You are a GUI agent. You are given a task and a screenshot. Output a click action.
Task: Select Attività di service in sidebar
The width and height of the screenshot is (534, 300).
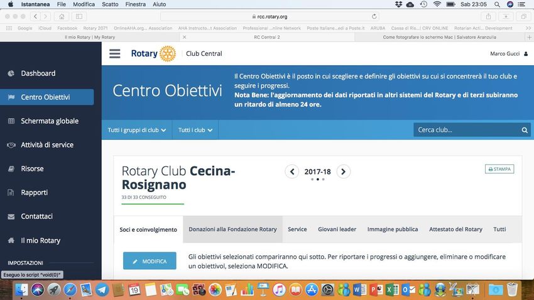pos(47,145)
